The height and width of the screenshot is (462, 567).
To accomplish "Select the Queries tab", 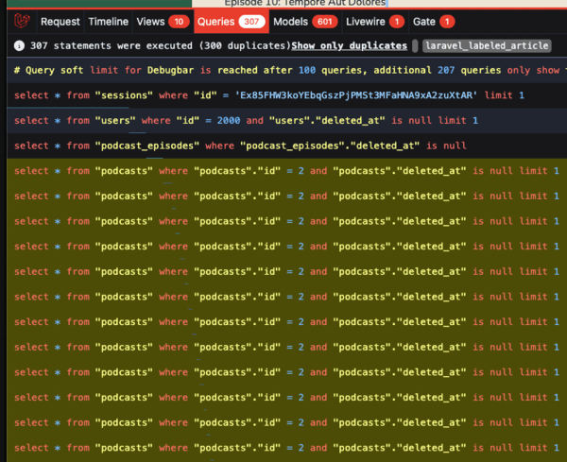I will tap(232, 22).
